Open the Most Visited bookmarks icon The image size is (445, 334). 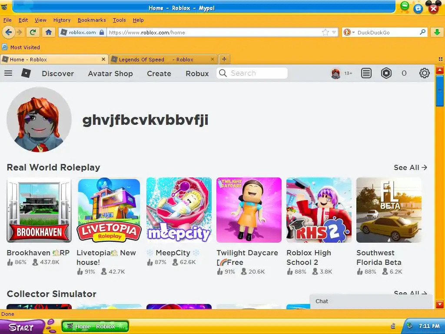4,47
